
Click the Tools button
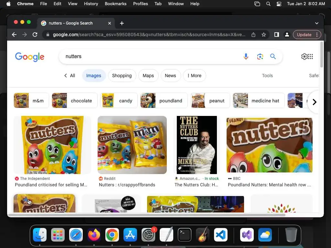(x=267, y=76)
